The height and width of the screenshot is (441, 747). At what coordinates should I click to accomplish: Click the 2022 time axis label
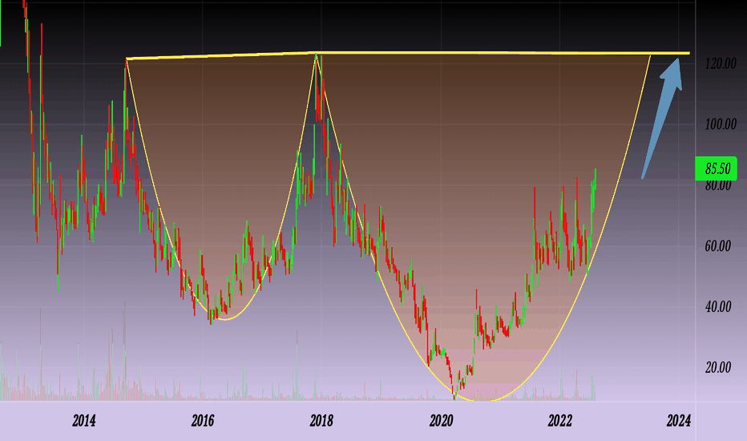(x=559, y=421)
